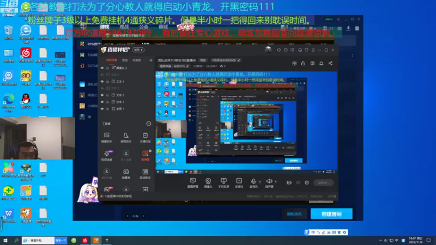The image size is (436, 245).
Task: Toggle visibility of 文本 2 layer
Action: click(x=102, y=95)
